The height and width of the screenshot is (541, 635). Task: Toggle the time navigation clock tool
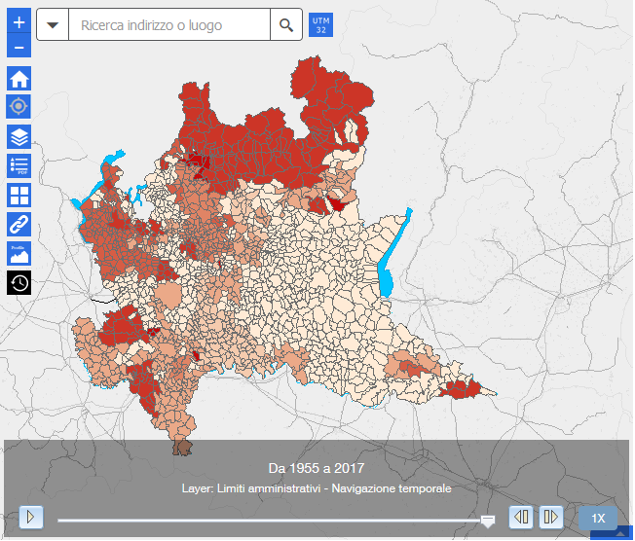click(x=19, y=283)
